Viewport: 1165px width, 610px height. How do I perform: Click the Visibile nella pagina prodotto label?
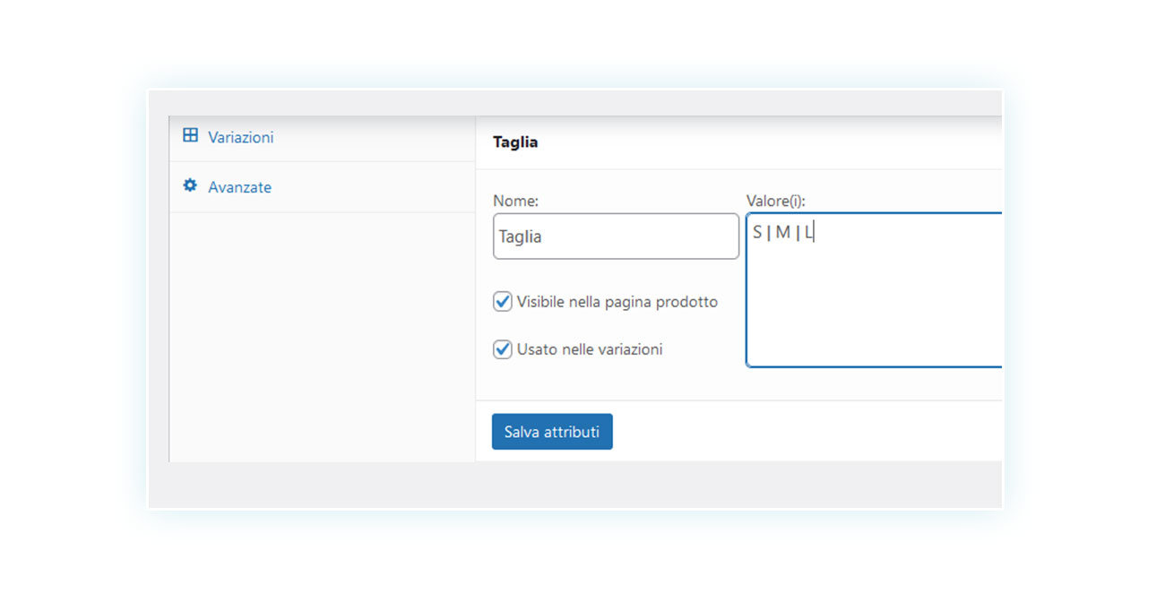(617, 303)
